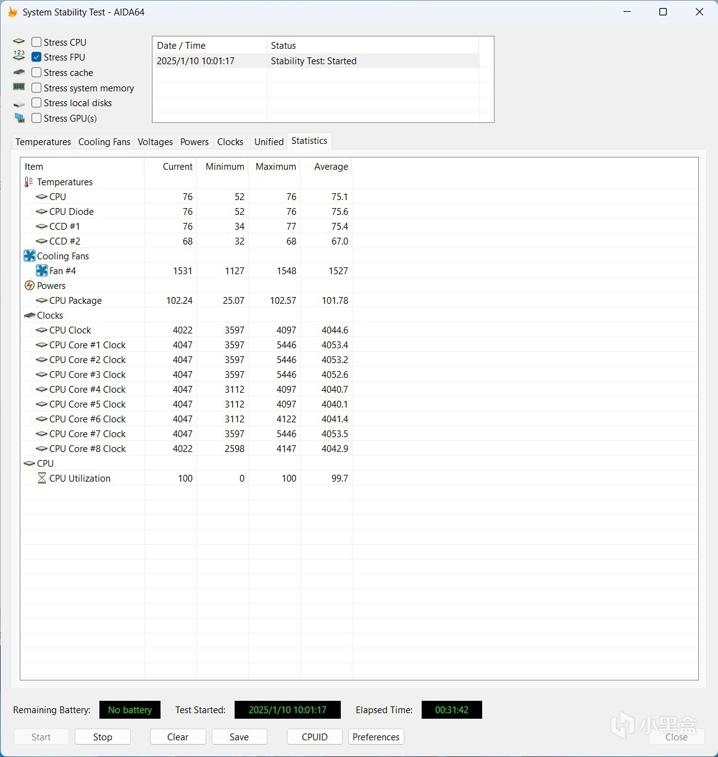Click the disk drive icon beside Stress local disks

coord(19,103)
